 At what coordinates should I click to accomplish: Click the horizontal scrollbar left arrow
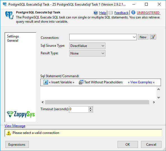tap(43, 102)
